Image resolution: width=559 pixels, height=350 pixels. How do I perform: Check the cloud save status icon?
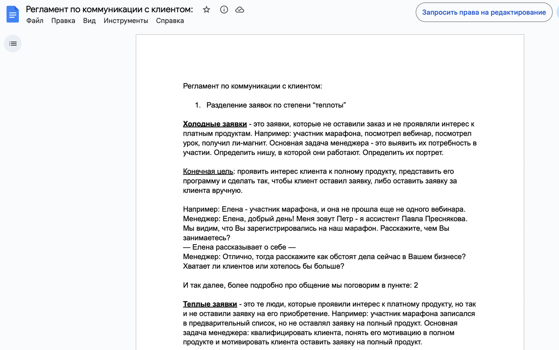[x=240, y=10]
